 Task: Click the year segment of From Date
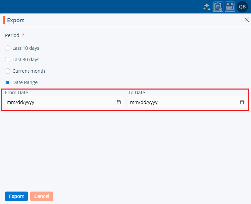click(29, 102)
